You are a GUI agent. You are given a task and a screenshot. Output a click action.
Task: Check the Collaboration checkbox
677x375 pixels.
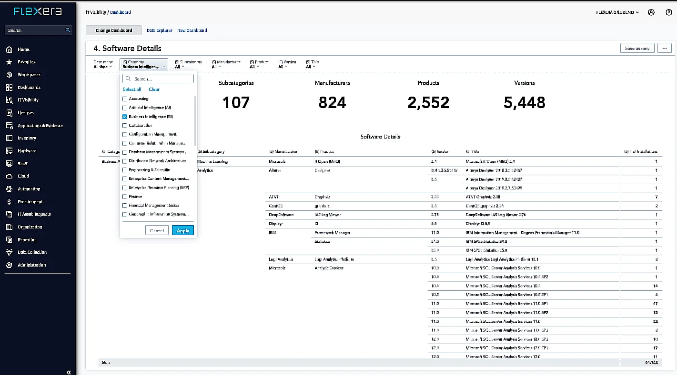click(125, 126)
